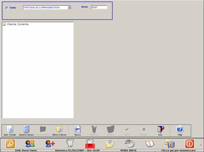Viewport: 204px width, 152px height.
Task: Open the white tooth chart icon
Action: coord(70,143)
